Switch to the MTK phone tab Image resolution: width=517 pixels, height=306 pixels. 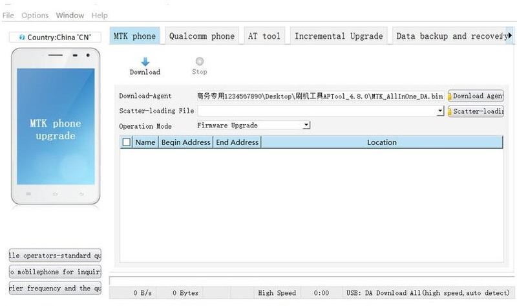coord(134,36)
